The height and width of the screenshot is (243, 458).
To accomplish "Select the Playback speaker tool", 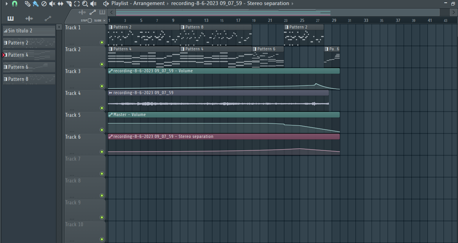I will coord(93,4).
